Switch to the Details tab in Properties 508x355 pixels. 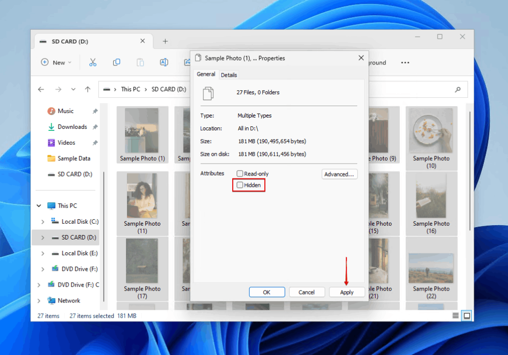[229, 74]
